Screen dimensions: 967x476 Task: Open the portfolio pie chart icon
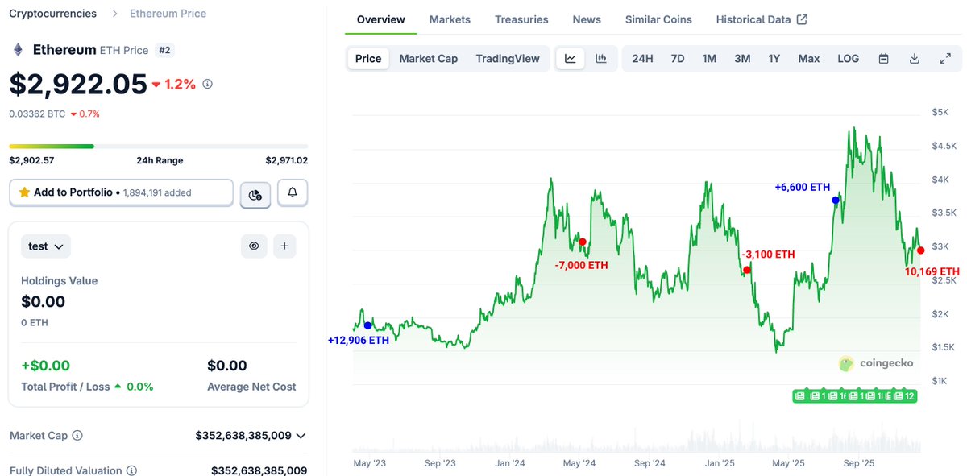[x=255, y=193]
